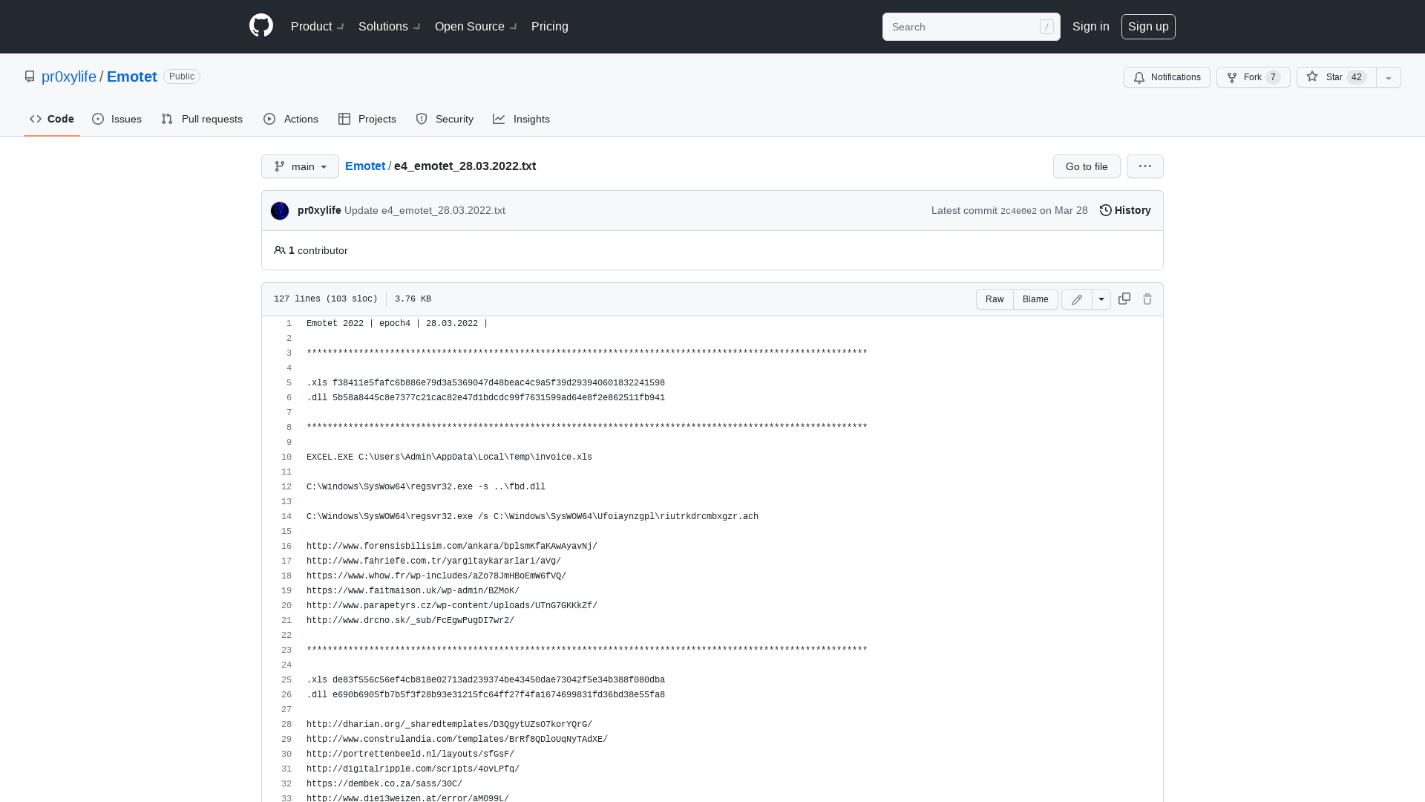Go to Emotet root in the breadcrumb
1425x802 pixels.
point(365,166)
